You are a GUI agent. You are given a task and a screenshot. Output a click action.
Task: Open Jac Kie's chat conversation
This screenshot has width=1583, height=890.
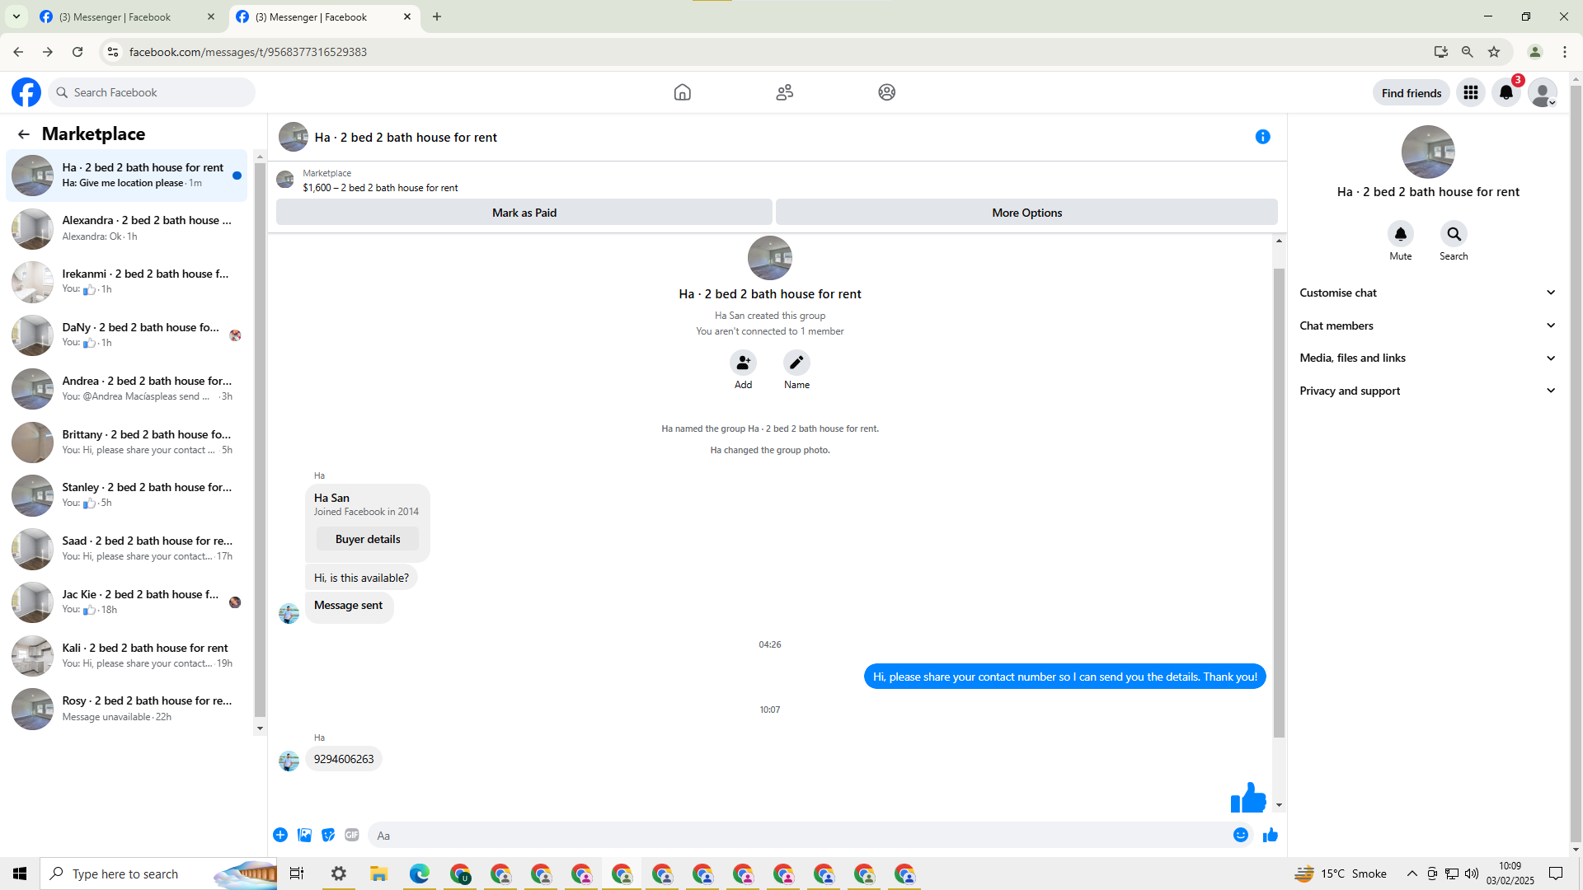127,602
